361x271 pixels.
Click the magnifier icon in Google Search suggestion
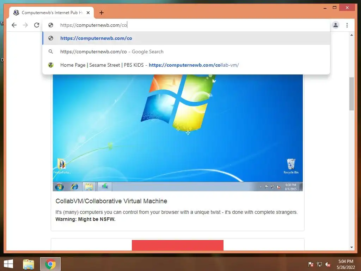coord(51,52)
